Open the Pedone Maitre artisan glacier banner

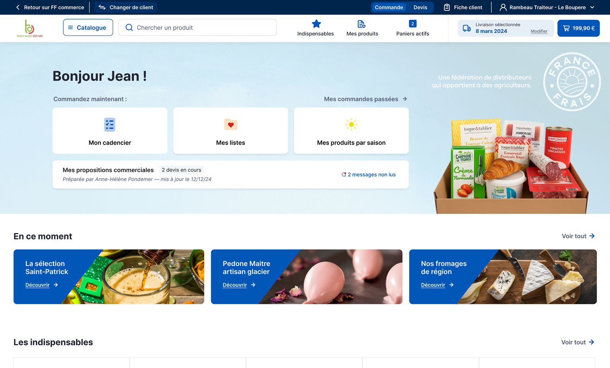coord(307,277)
